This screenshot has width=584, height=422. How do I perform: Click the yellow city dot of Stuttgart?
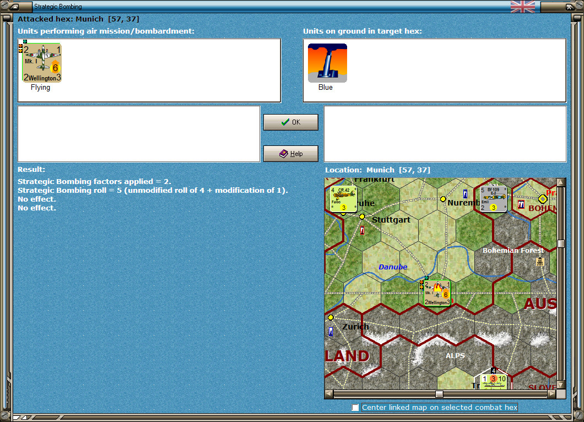[x=362, y=217]
